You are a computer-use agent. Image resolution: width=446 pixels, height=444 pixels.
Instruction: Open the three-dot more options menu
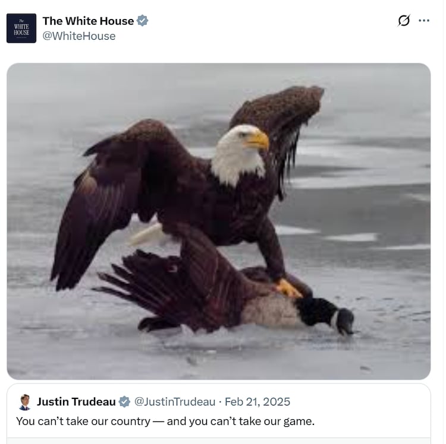[x=424, y=20]
